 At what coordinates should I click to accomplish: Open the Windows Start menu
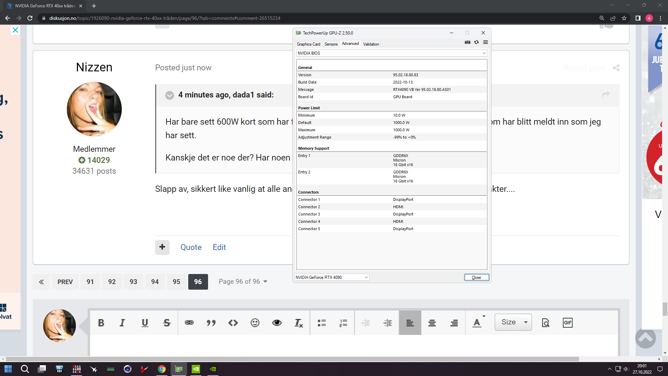[x=8, y=369]
